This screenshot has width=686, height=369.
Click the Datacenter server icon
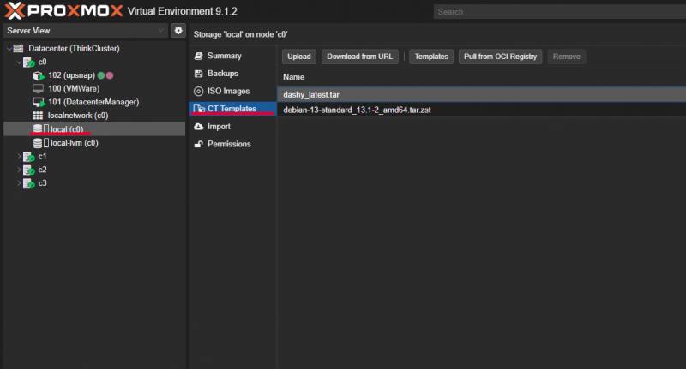click(18, 49)
